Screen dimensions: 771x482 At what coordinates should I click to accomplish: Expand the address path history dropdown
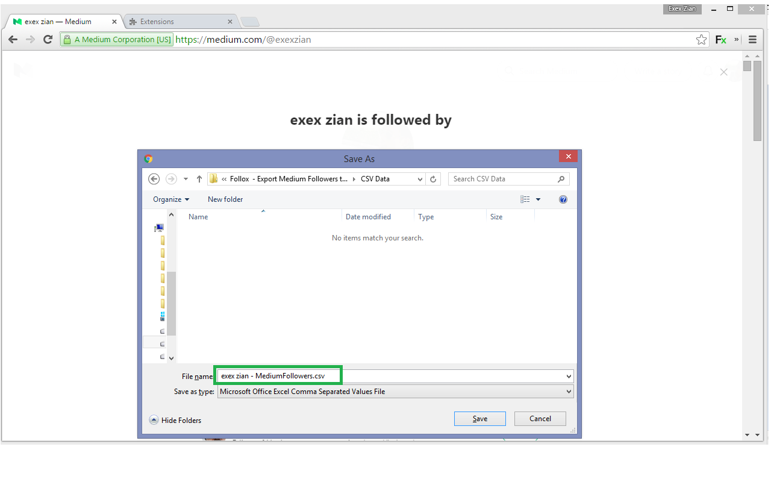[x=420, y=179]
